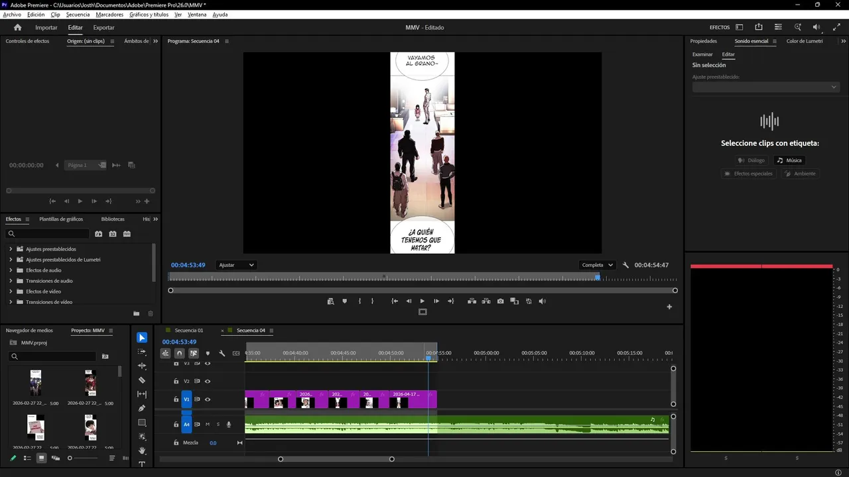This screenshot has width=849, height=477.
Task: Switch Project panel to freeform view
Action: click(56, 458)
